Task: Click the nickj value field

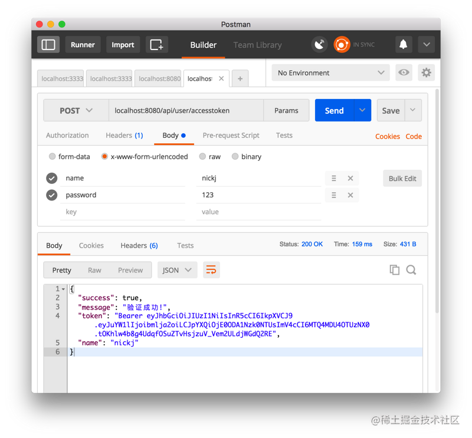Action: pyautogui.click(x=258, y=178)
